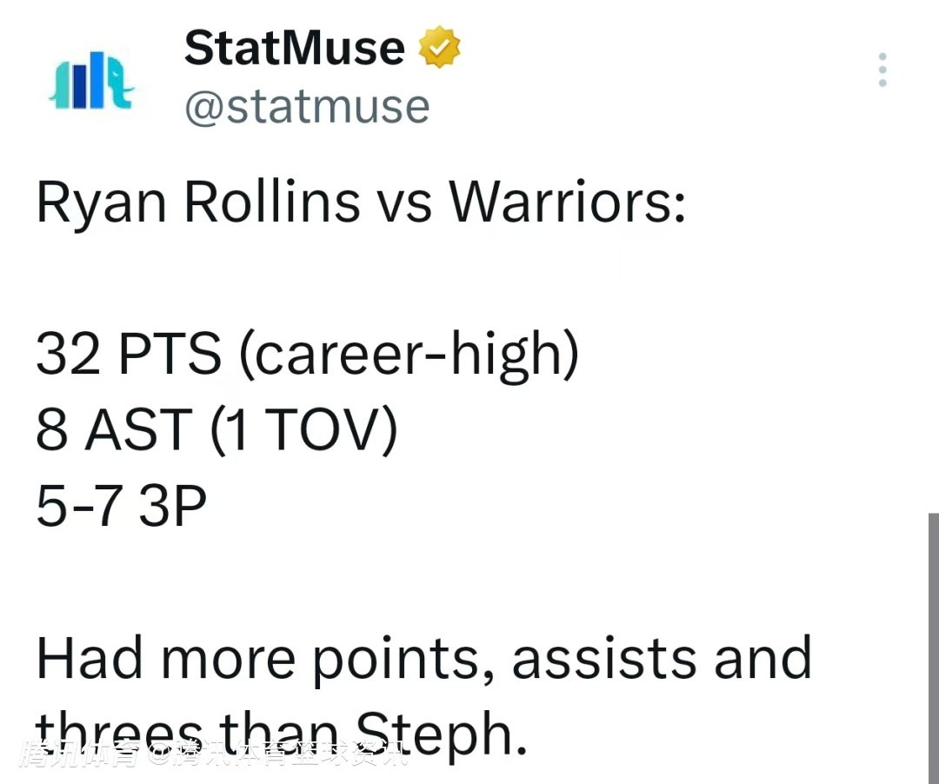The height and width of the screenshot is (784, 939).
Task: Click the "Had more points" text
Action: tap(258, 658)
